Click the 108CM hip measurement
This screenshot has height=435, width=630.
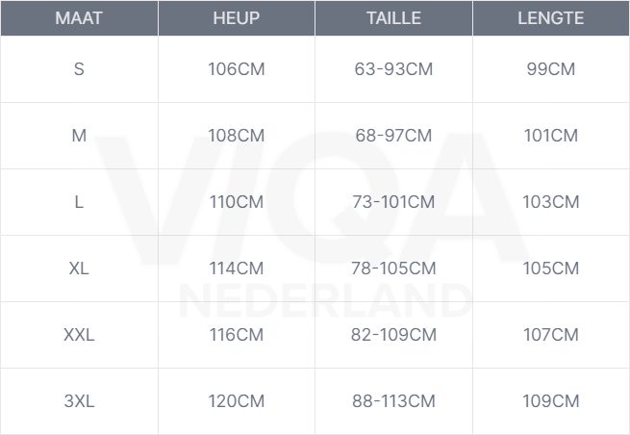coord(236,136)
